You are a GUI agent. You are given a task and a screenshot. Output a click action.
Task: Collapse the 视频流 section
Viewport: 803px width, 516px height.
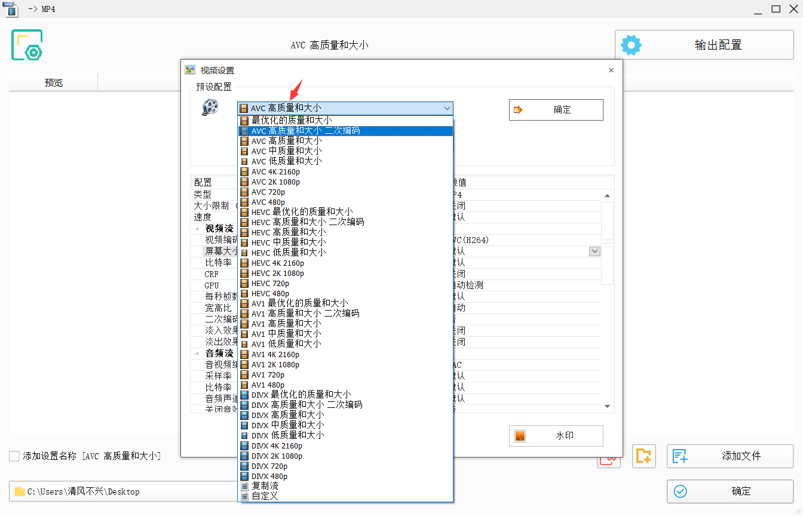197,229
